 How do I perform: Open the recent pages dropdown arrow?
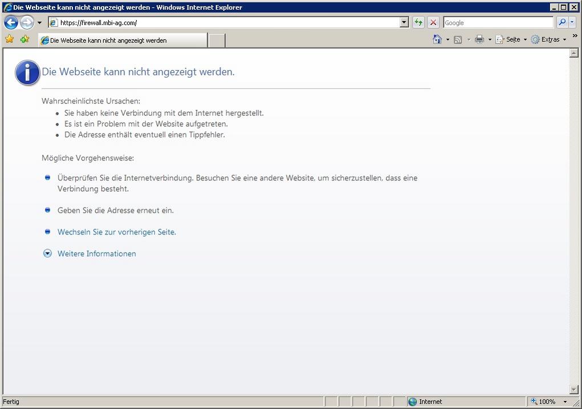click(x=39, y=23)
